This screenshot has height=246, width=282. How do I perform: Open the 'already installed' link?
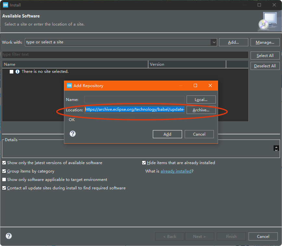(176, 171)
